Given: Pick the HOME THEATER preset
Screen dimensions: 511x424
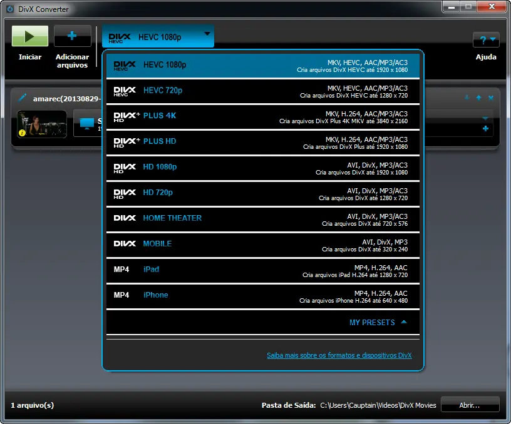Looking at the screenshot, I should [262, 220].
